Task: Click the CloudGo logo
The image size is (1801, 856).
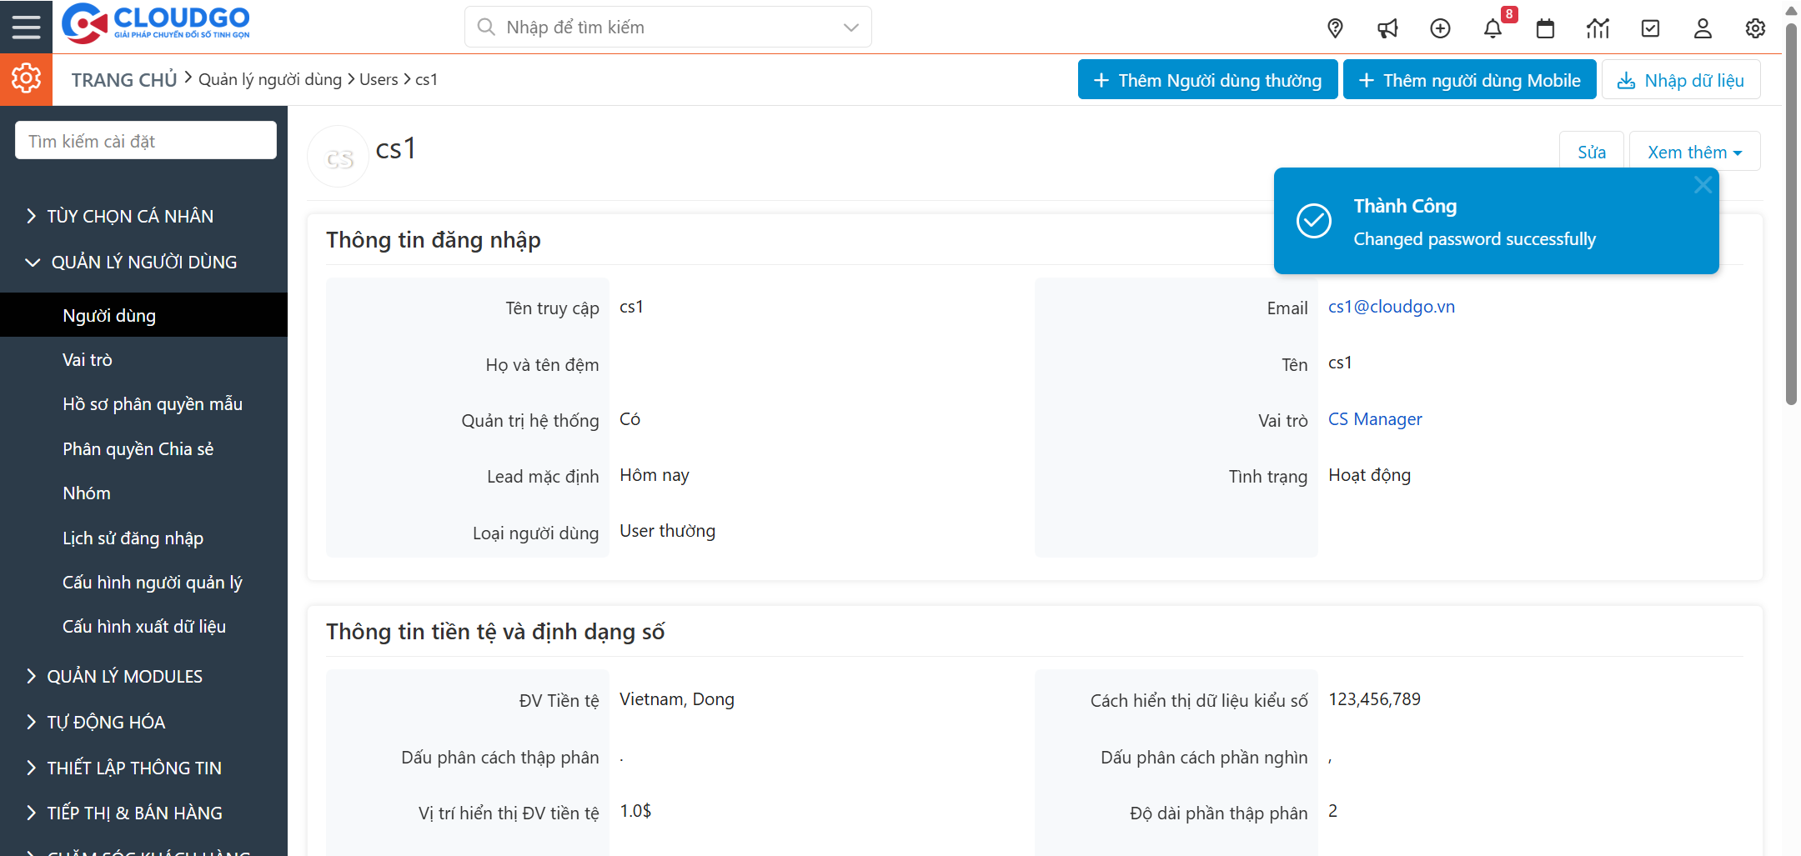Action: [155, 24]
